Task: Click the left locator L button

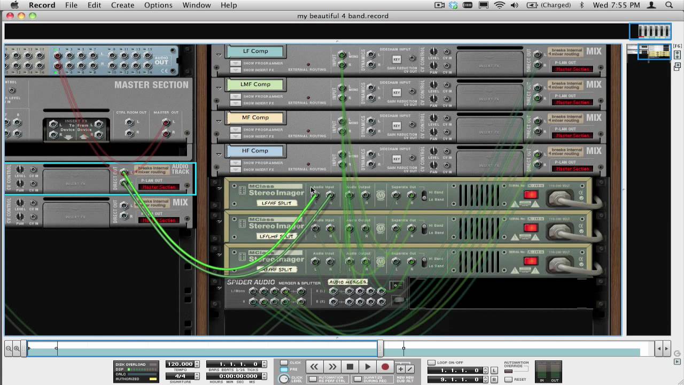Action: point(494,371)
